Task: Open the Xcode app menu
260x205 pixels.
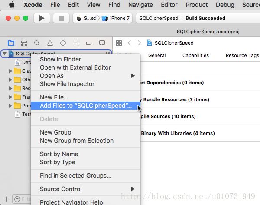Action: pos(33,5)
